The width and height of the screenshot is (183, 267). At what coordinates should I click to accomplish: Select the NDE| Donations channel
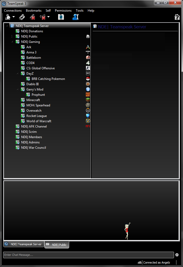pyautogui.click(x=32, y=31)
